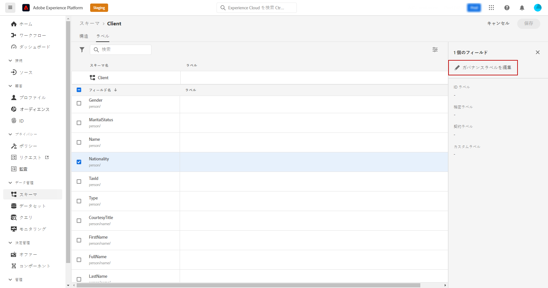Check the FirstName field checkbox

click(79, 240)
